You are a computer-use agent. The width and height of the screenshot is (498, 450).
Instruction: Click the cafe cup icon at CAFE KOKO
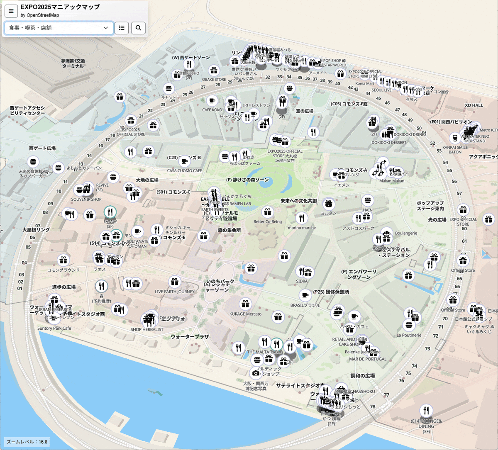pyautogui.click(x=212, y=101)
